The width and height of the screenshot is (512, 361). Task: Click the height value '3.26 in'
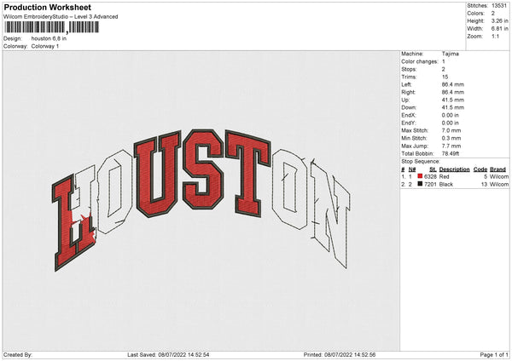pos(499,20)
